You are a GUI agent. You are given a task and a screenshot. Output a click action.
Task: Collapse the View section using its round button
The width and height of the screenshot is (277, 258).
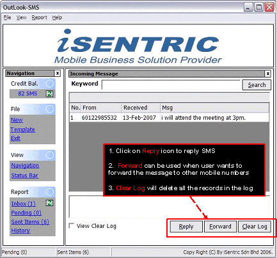click(50, 155)
